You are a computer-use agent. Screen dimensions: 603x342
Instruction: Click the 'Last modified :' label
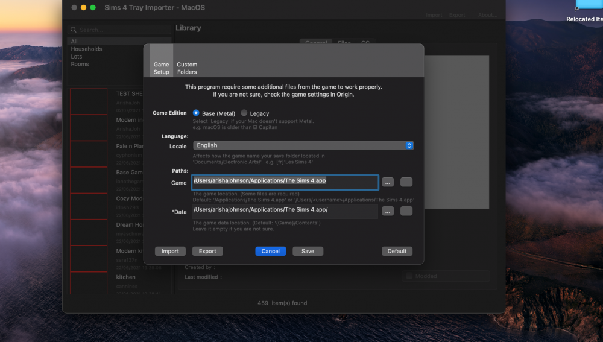(203, 277)
